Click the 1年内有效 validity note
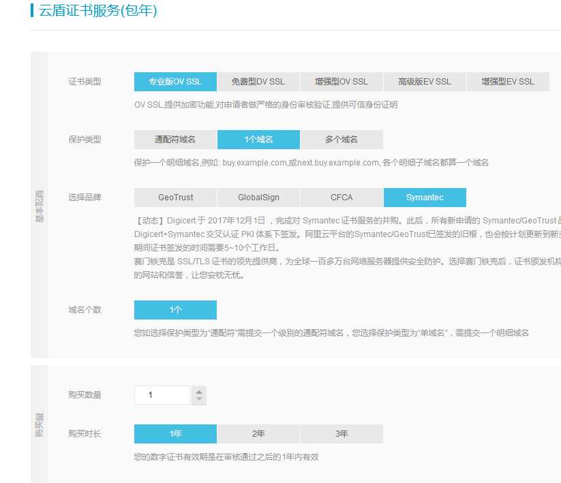The image size is (561, 483). tap(226, 457)
